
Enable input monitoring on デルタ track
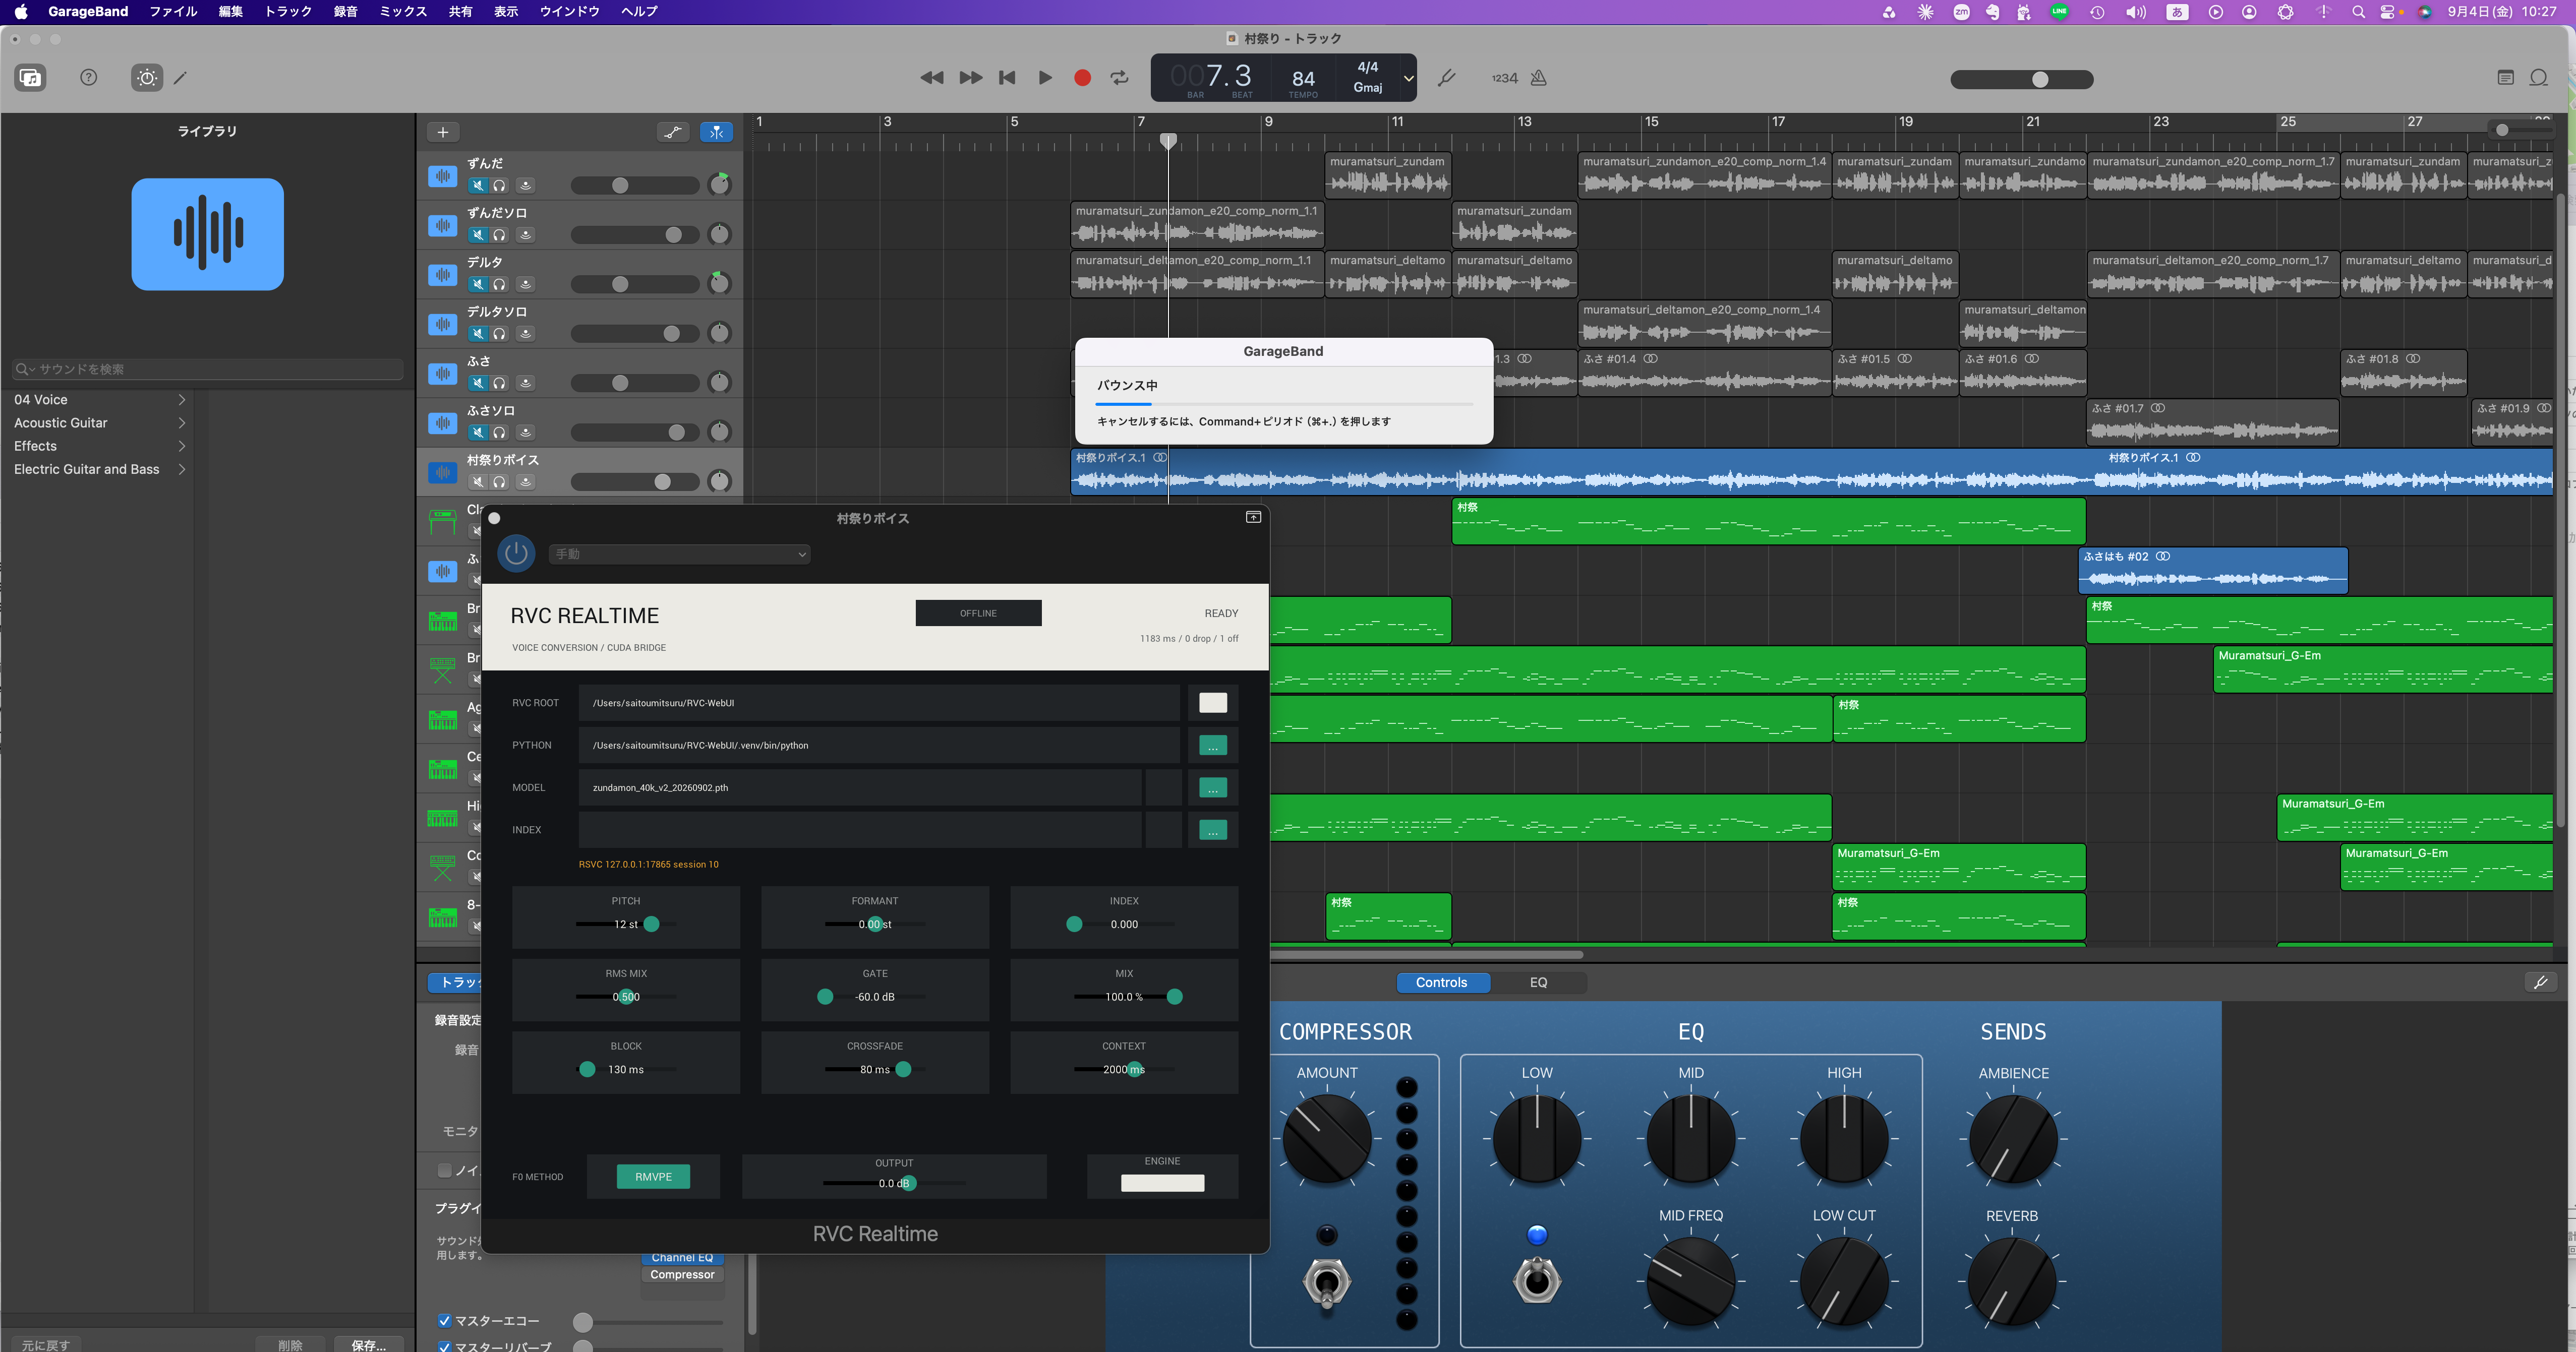(525, 285)
